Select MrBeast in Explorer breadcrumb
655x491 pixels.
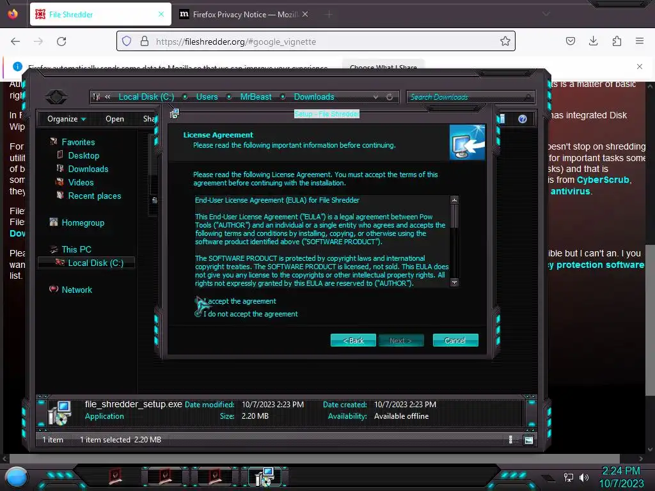point(256,97)
